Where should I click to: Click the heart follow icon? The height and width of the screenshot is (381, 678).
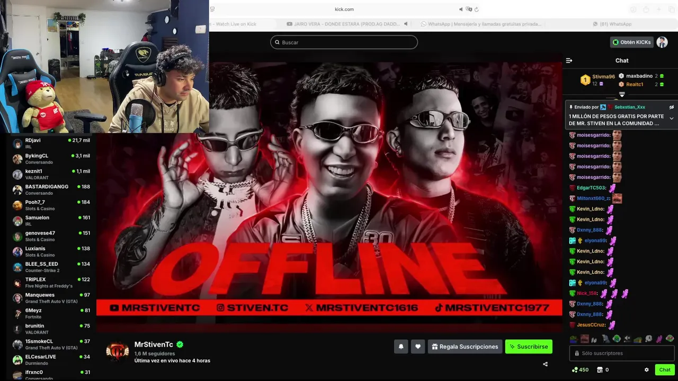click(418, 347)
